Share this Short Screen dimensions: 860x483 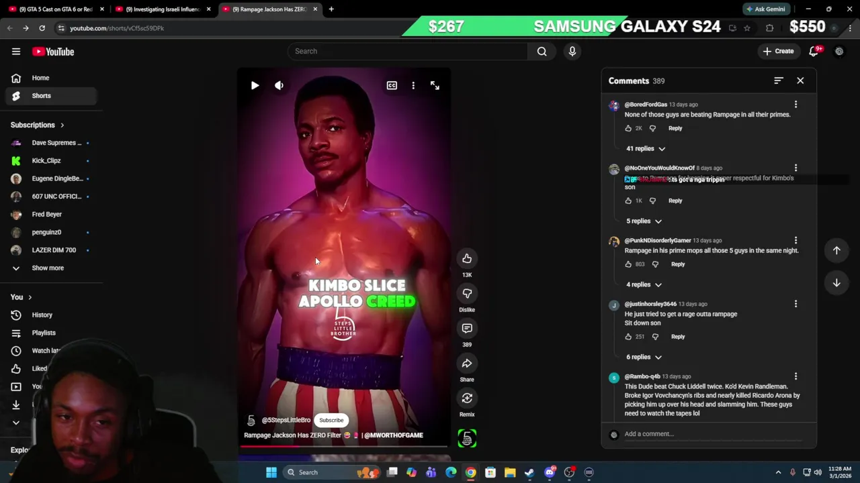[467, 363]
